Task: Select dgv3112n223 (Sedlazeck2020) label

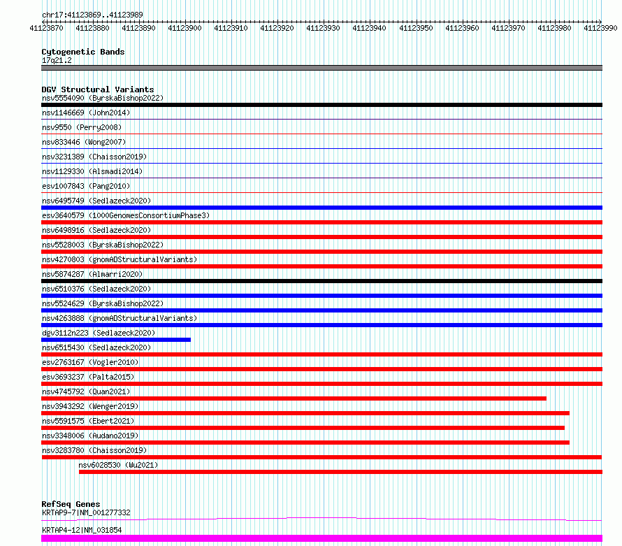Action: 99,333
